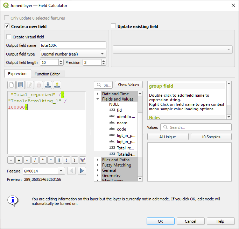The height and width of the screenshot is (229, 239).
Task: Expand the Date and Time group
Action: pos(98,94)
